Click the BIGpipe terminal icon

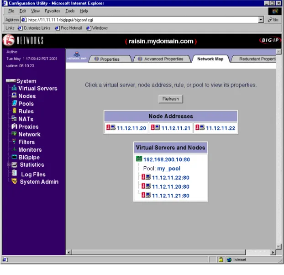tap(14, 157)
